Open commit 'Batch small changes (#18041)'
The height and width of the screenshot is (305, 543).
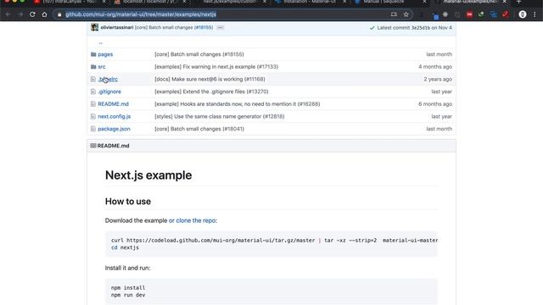pos(199,129)
